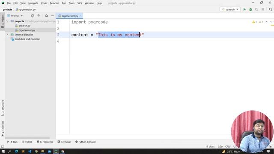Start debugging with the green bug icon
The height and width of the screenshot is (154, 274).
(x=250, y=9)
